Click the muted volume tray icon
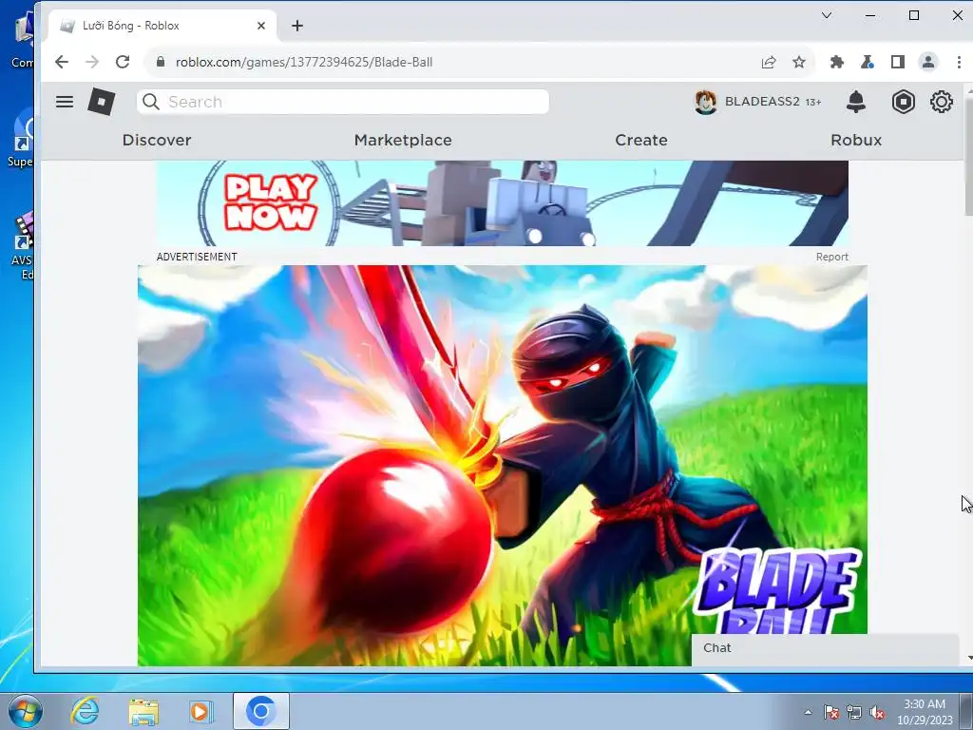Image resolution: width=973 pixels, height=730 pixels. coord(877,712)
